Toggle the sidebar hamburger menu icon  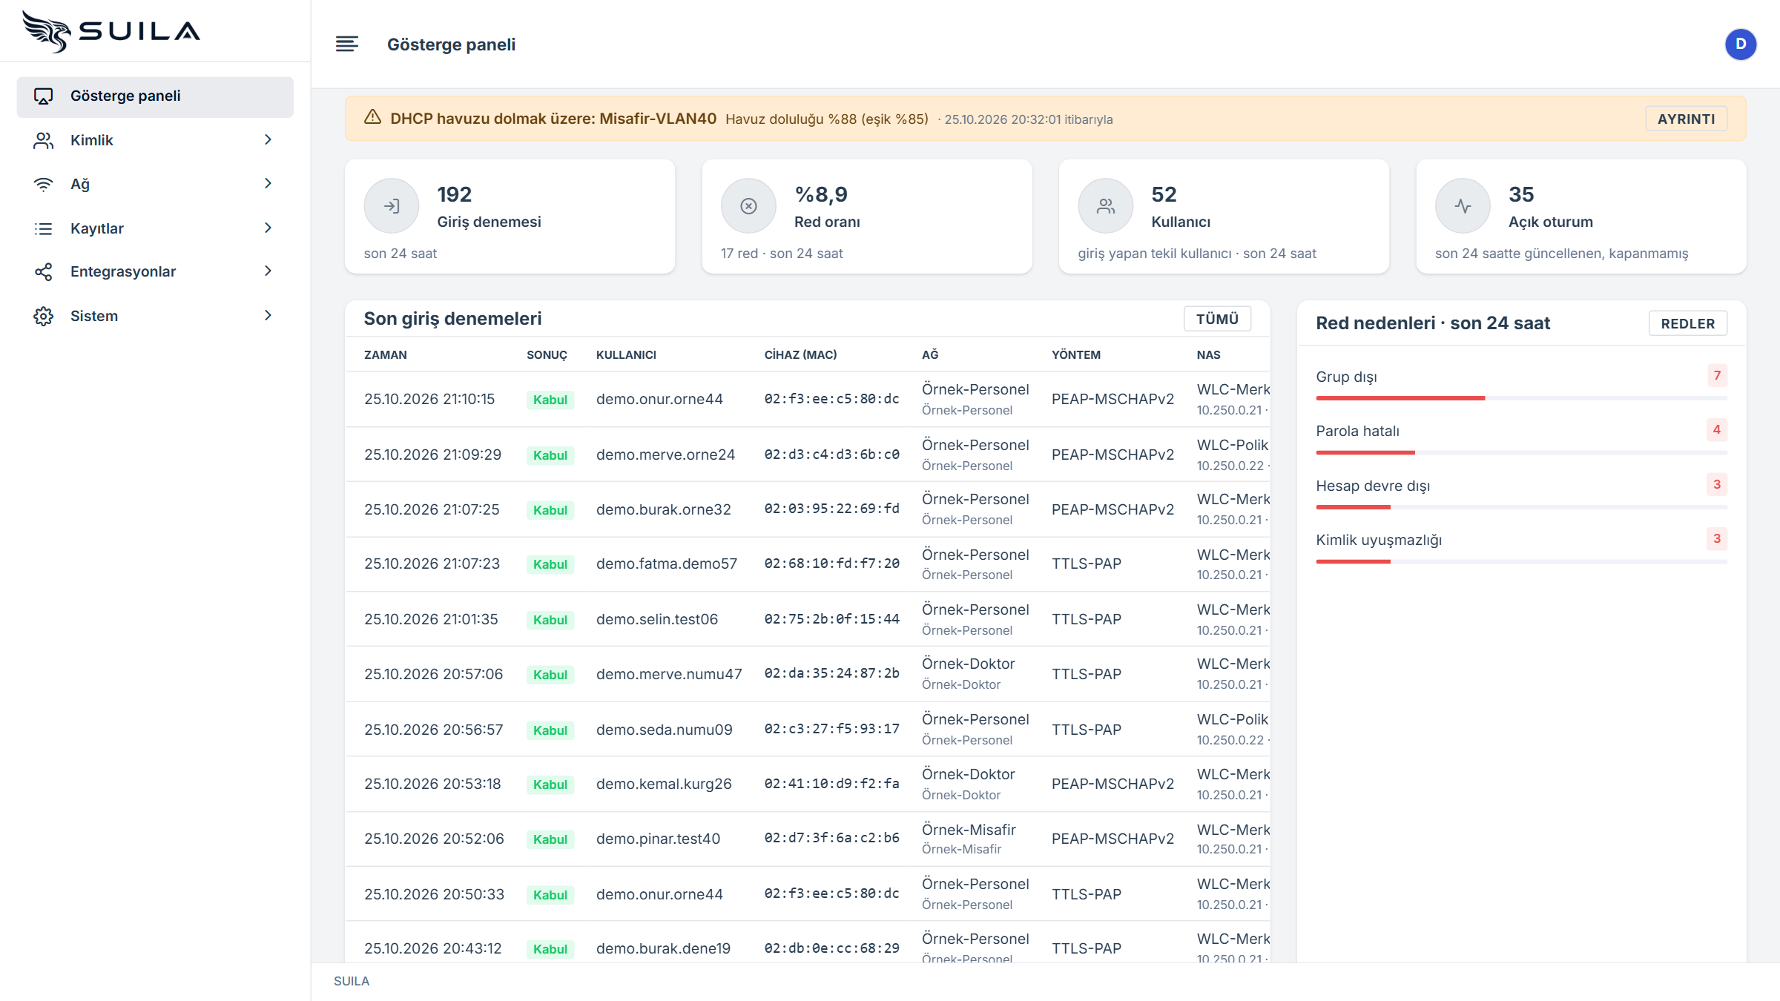(x=347, y=44)
